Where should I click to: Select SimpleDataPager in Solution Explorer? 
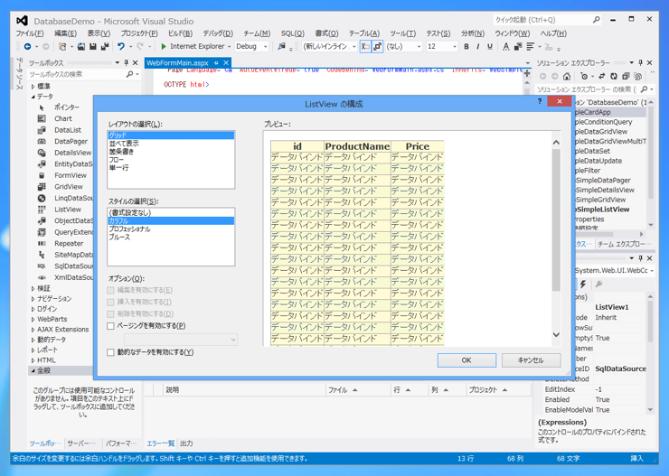[x=603, y=181]
